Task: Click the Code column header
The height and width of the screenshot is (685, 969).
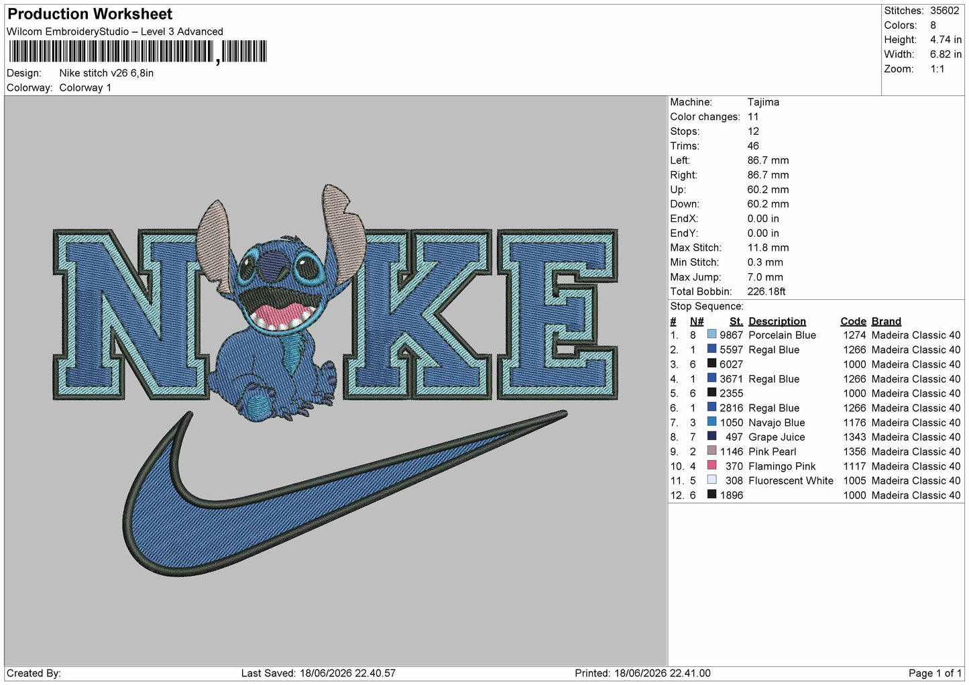Action: [853, 321]
